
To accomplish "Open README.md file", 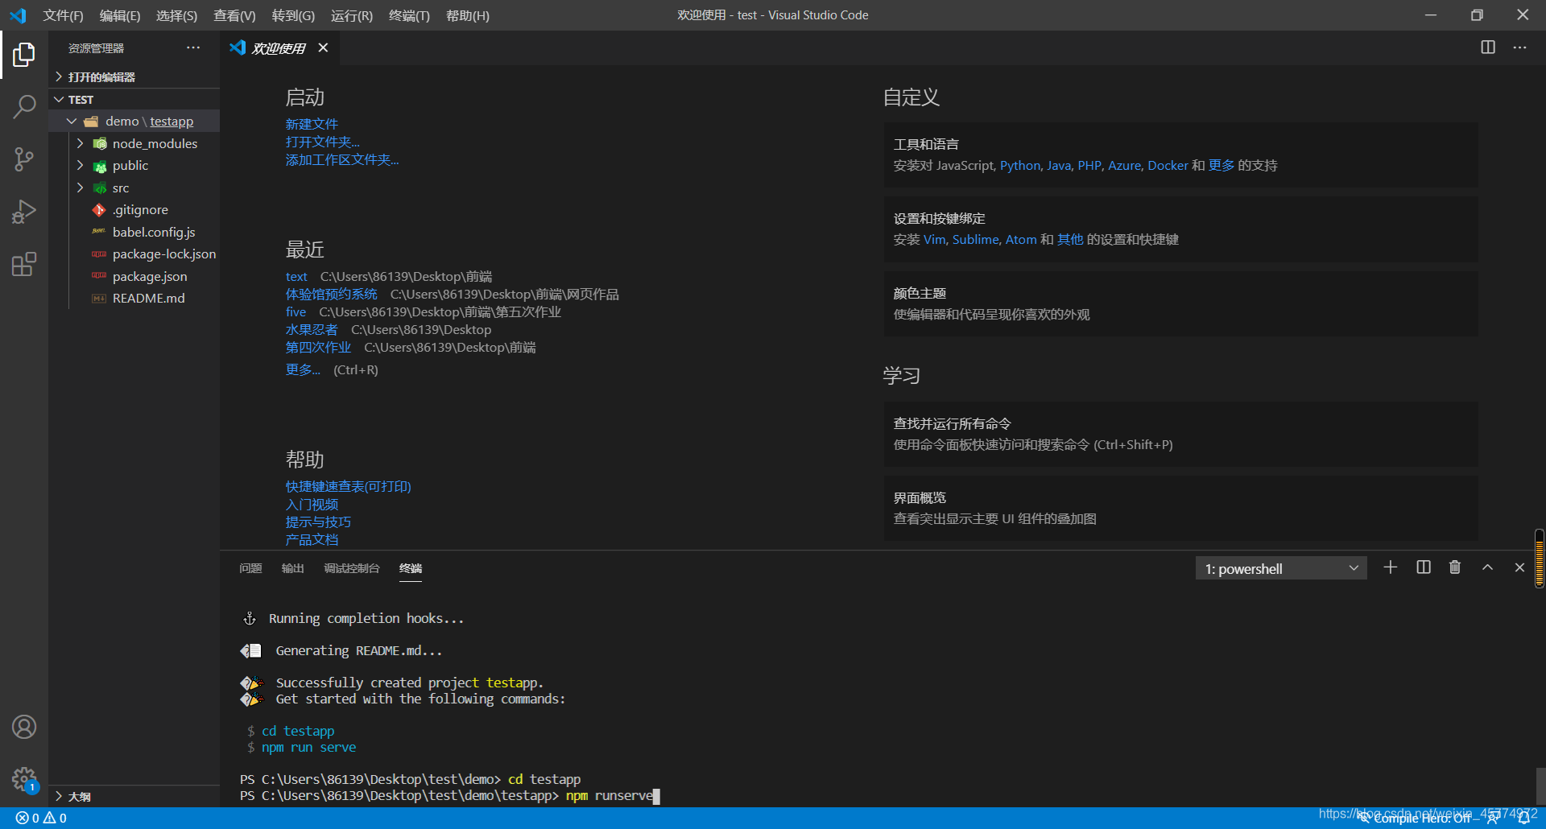I will click(149, 298).
